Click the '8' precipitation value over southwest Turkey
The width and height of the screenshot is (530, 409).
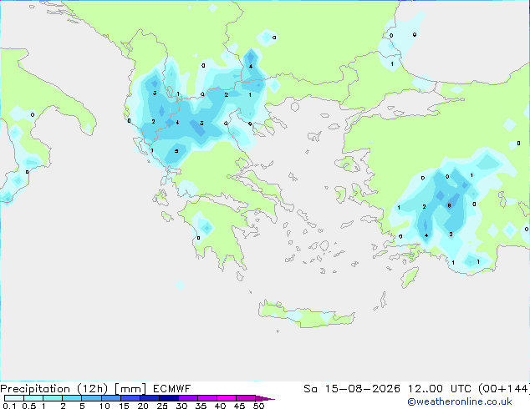(x=449, y=205)
